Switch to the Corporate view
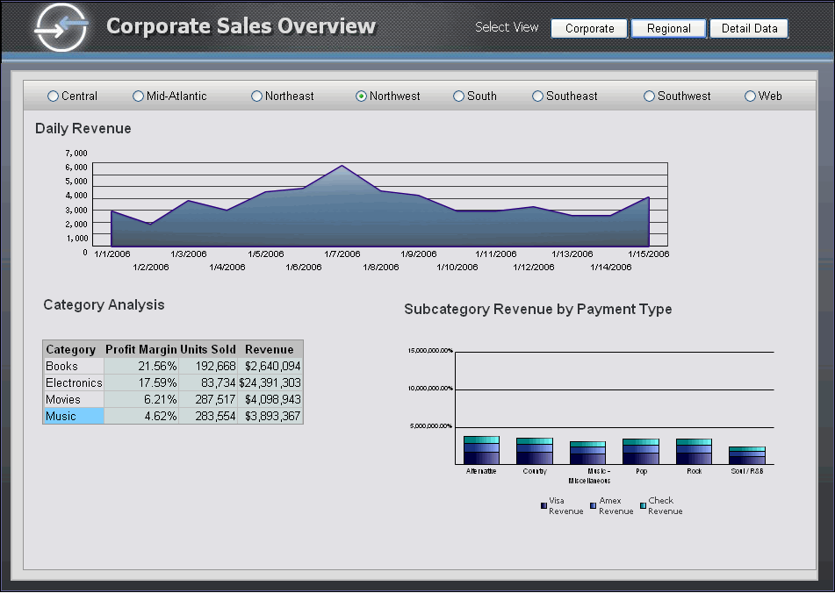Viewport: 835px width, 593px height. (x=589, y=29)
